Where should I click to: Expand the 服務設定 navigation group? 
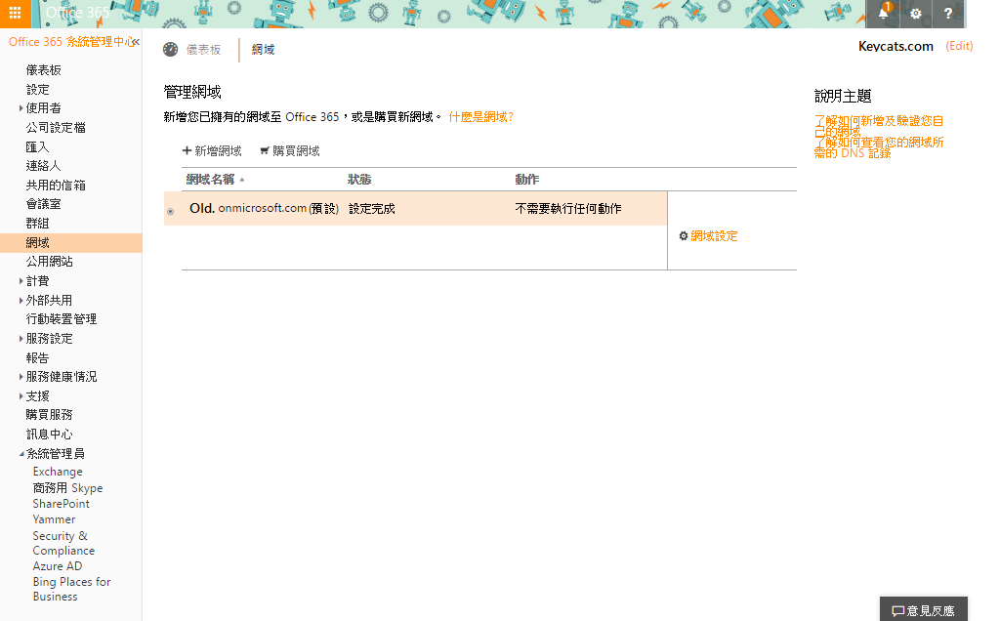21,339
